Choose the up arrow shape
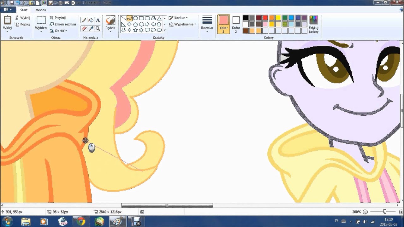This screenshot has height=227, width=404. pyautogui.click(x=159, y=24)
